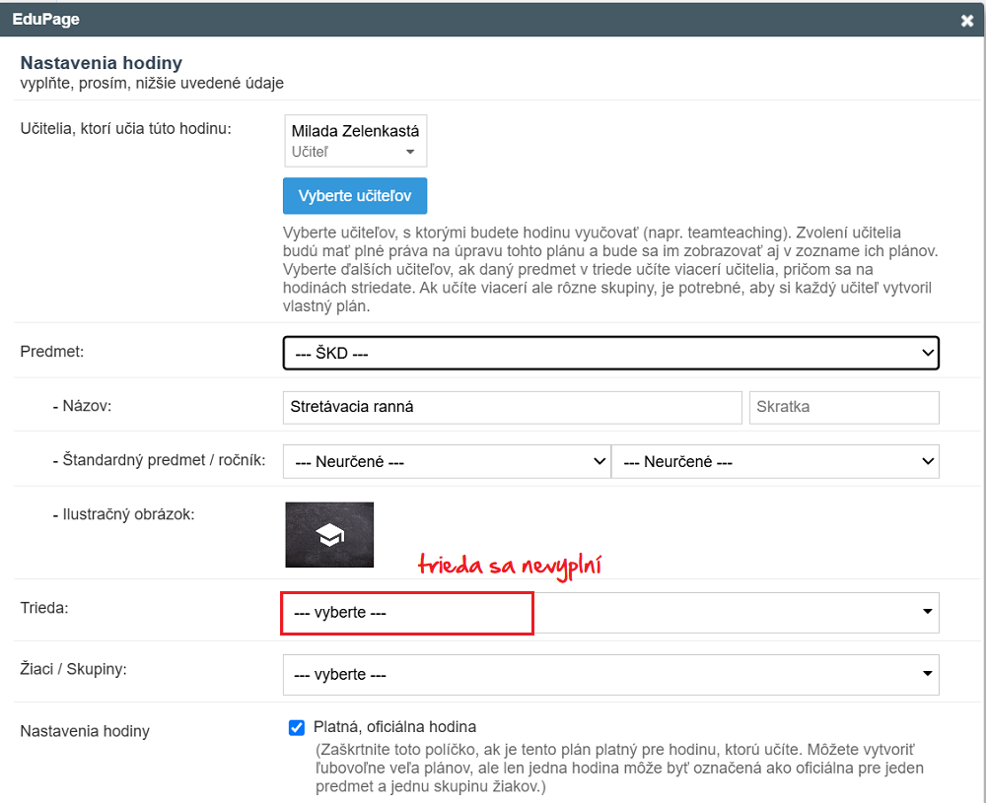
Task: Click the graduation cap illustration icon
Action: 329,535
